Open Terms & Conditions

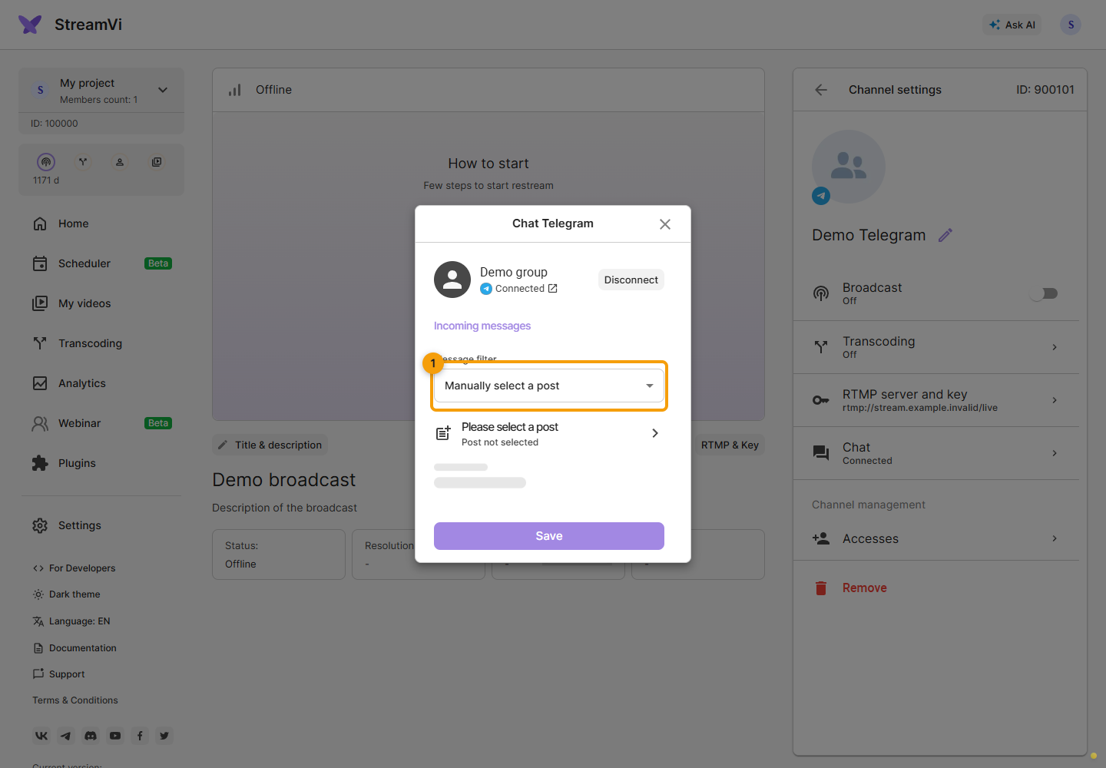tap(75, 700)
